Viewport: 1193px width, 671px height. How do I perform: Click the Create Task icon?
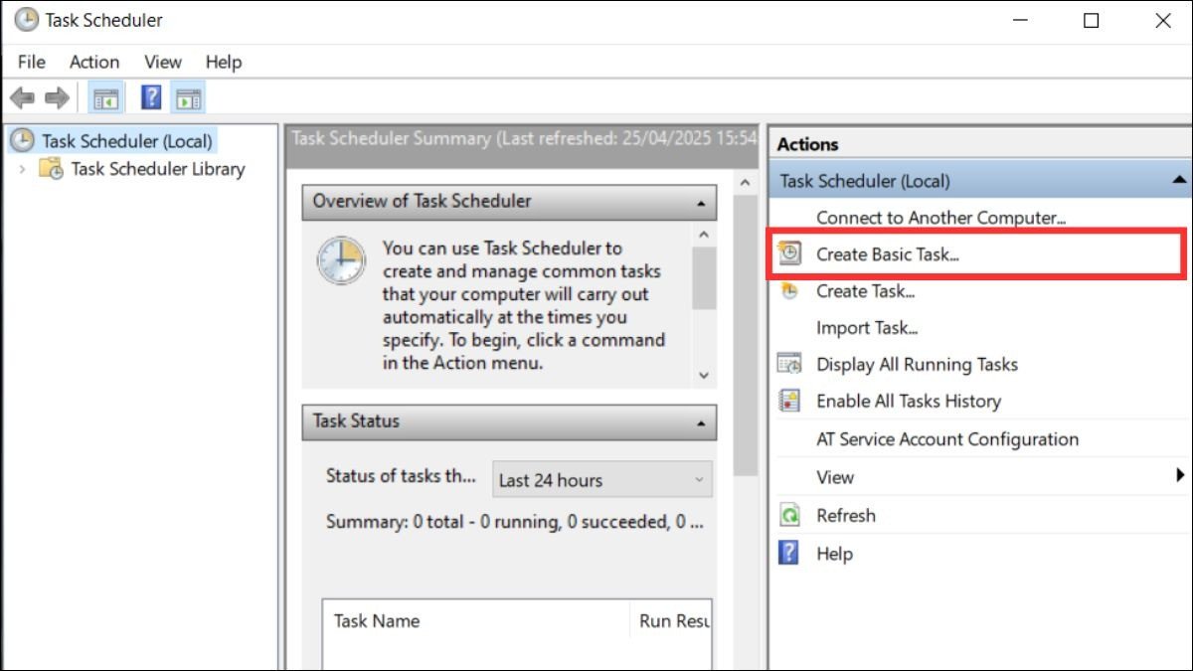click(788, 290)
